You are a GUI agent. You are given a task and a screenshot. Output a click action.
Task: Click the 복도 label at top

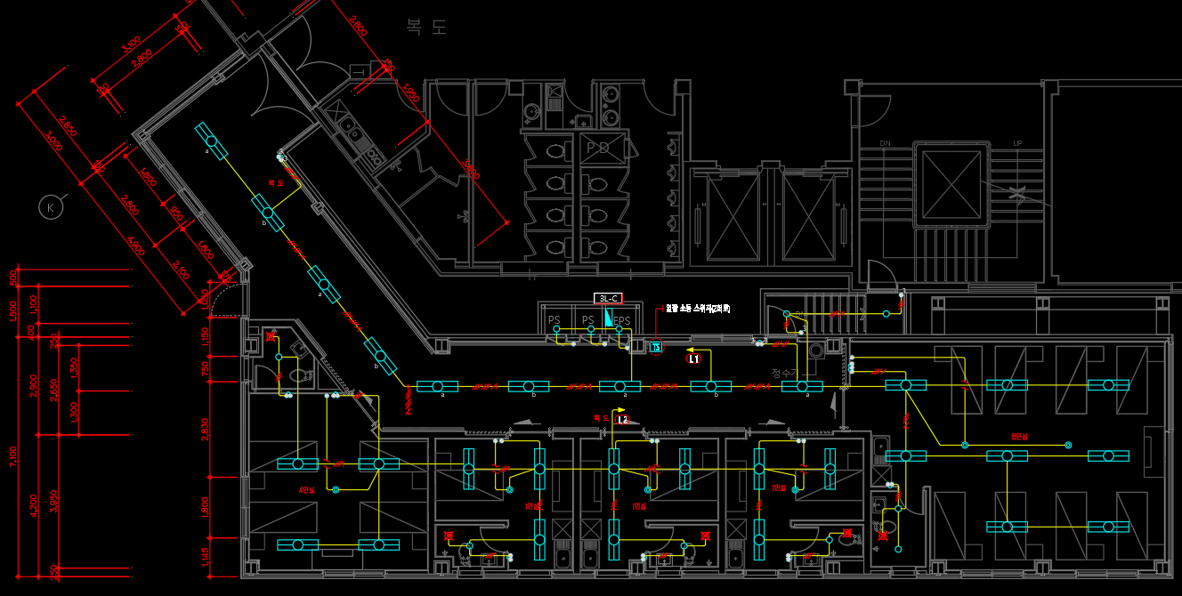(425, 27)
